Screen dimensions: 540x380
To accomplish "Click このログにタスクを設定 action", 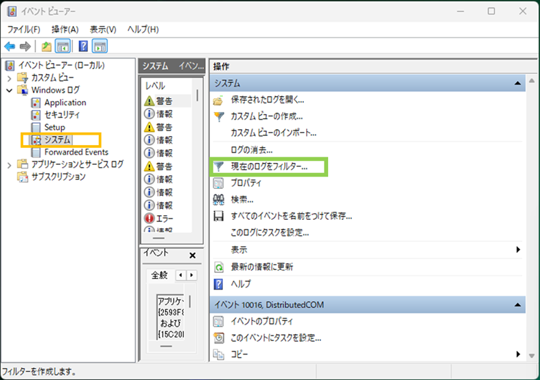I will click(270, 233).
